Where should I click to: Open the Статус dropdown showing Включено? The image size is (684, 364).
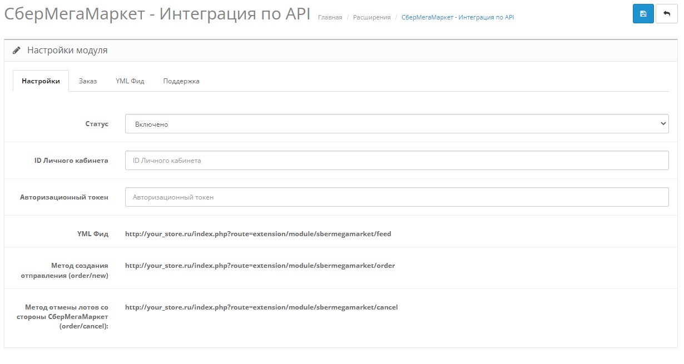tap(396, 124)
